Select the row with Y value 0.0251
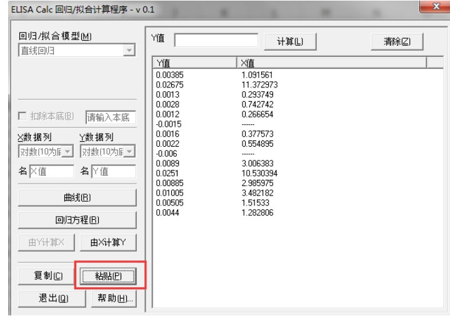450x316 pixels. pos(298,173)
